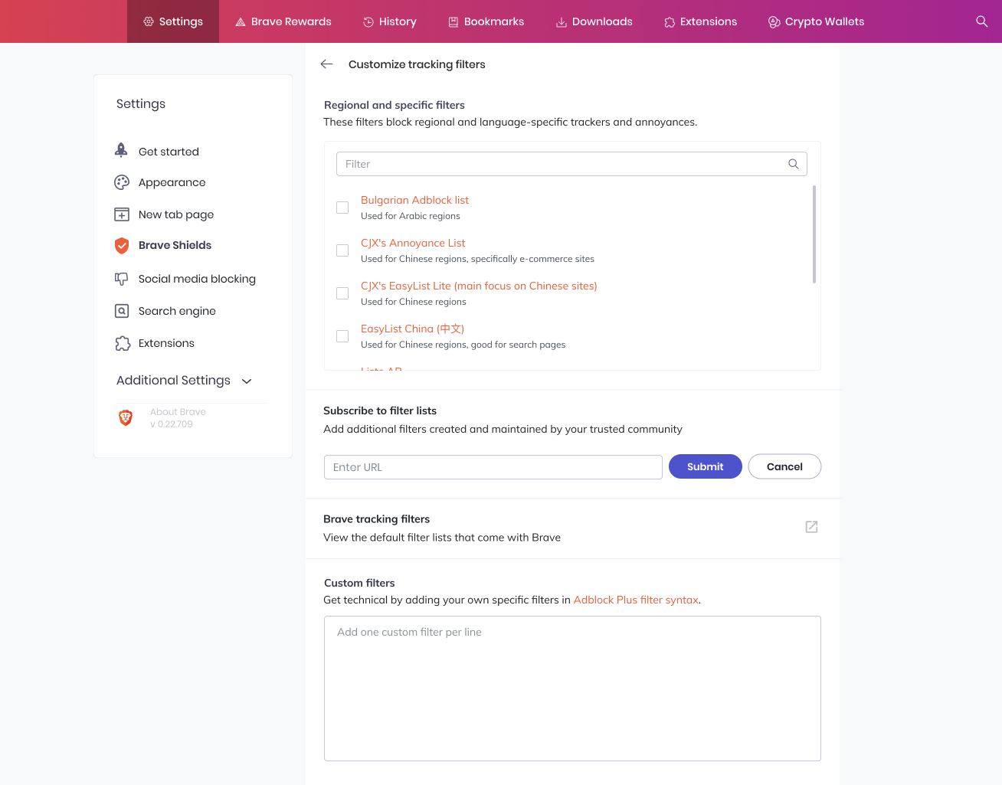The image size is (1002, 785).
Task: Open the EasyList China link
Action: point(412,329)
